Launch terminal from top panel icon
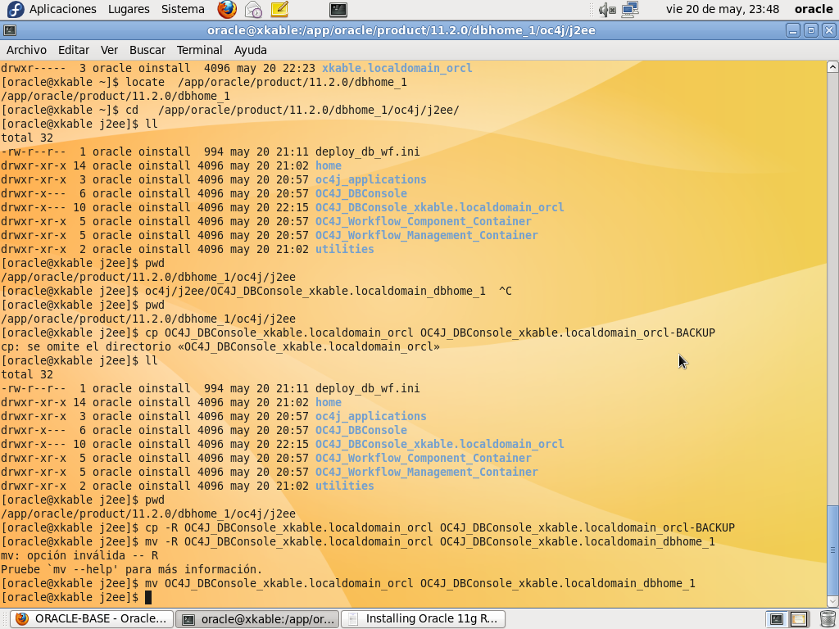 (338, 9)
